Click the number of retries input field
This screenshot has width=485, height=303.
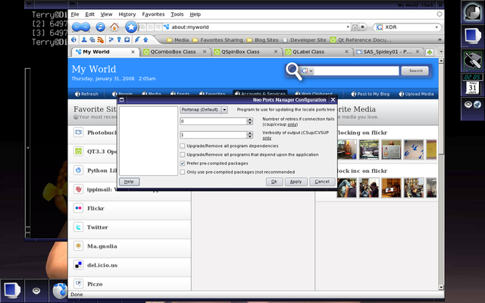click(x=213, y=121)
